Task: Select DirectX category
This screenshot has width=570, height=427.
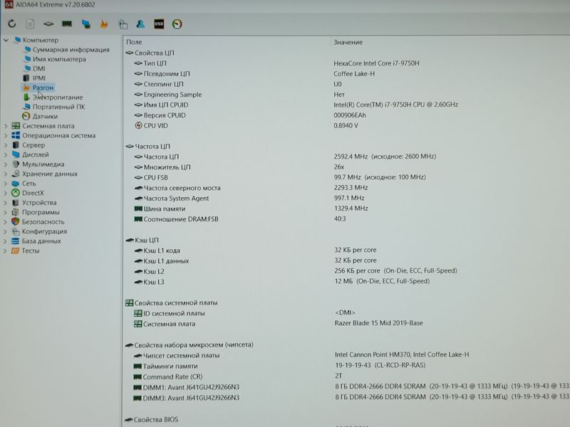Action: 33,193
